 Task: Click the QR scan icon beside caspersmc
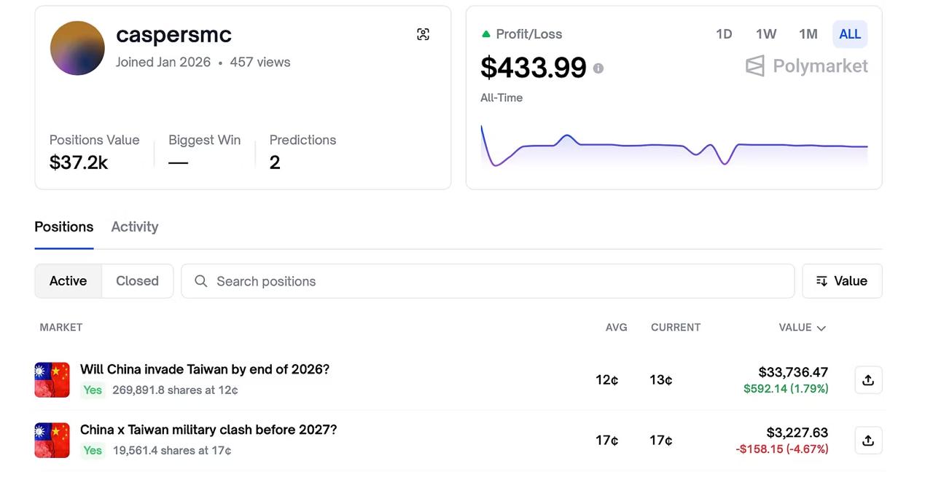click(x=423, y=34)
